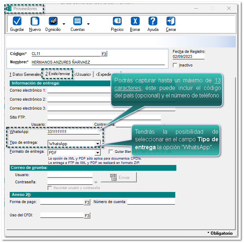Click the Nuevo new document icon
Viewport: 244px width, 243px height.
click(35, 21)
